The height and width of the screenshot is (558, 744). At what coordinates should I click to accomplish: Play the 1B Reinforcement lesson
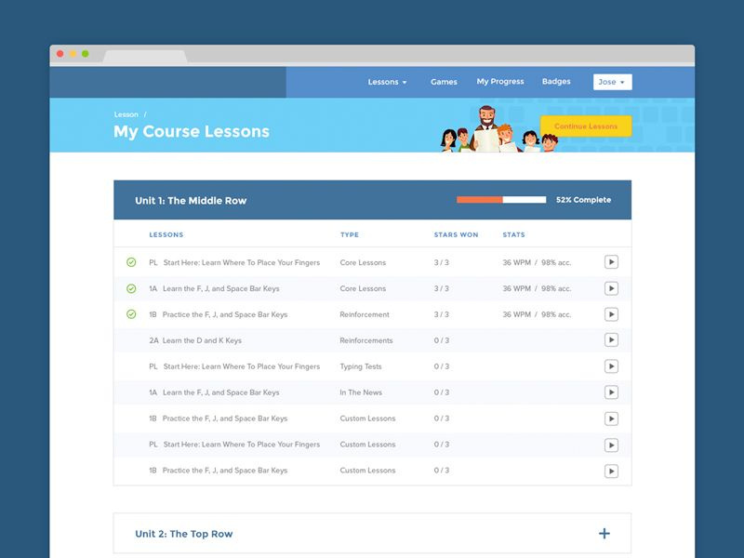pyautogui.click(x=612, y=314)
